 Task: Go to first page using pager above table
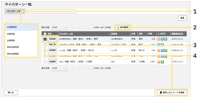click(x=73, y=28)
